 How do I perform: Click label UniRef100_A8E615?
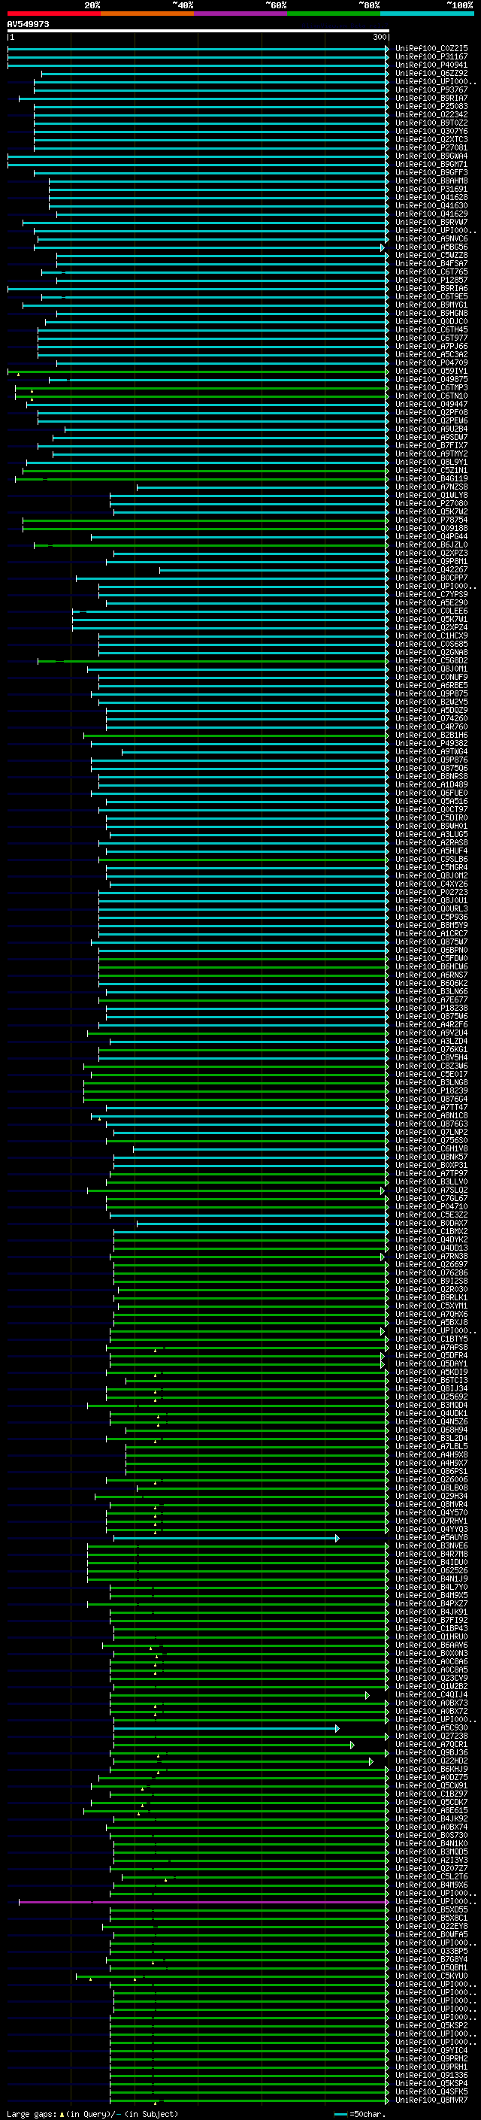(x=431, y=1809)
